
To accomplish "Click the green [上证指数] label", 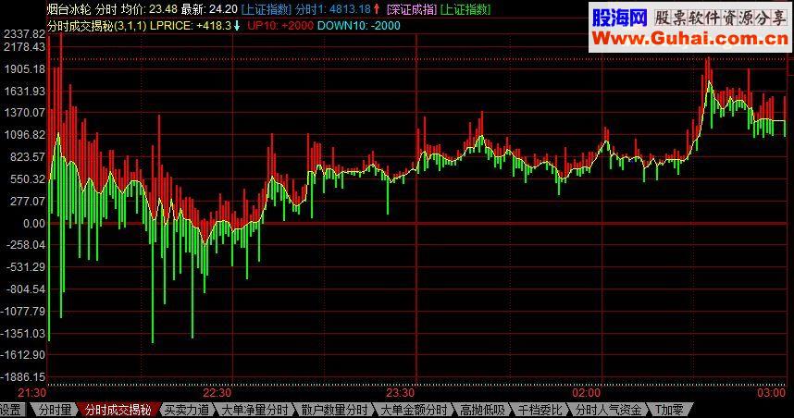I will point(465,9).
